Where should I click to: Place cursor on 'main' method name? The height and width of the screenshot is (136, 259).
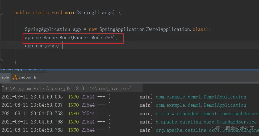[70, 13]
